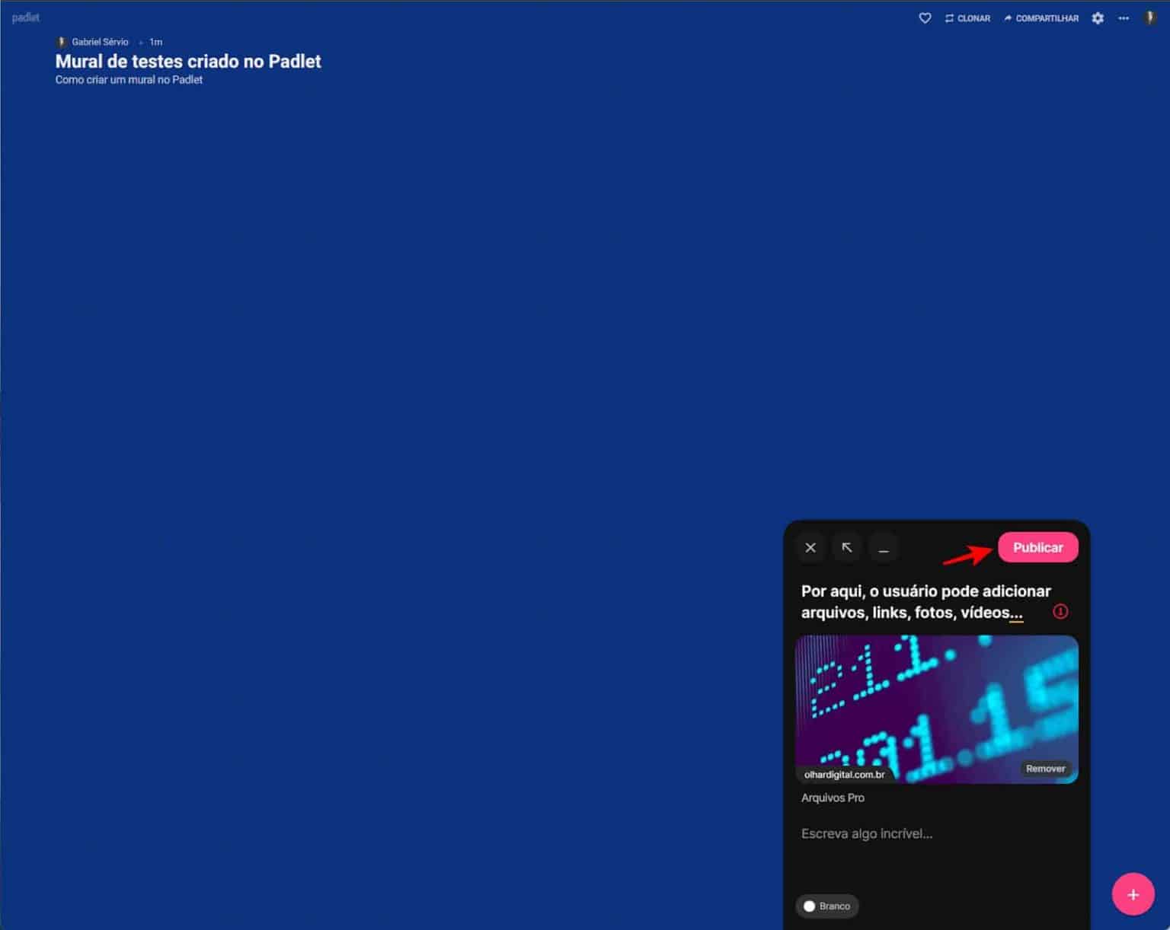Publish the post with the Publicar button
This screenshot has height=930, width=1170.
click(1037, 547)
